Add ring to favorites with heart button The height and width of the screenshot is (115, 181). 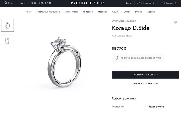coord(175,23)
